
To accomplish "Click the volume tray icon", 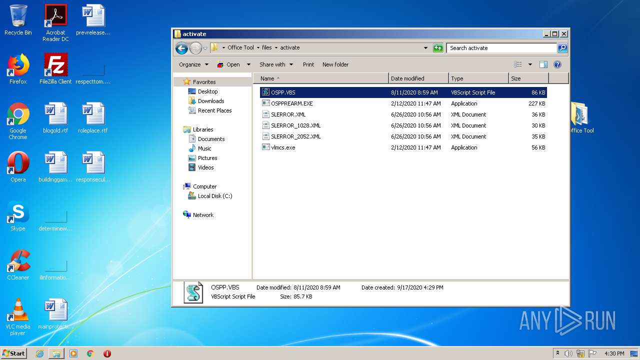I will [x=568, y=353].
